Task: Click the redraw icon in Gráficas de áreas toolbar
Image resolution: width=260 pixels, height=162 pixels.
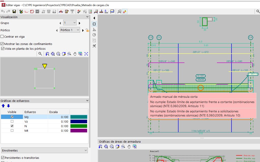Action: click(x=117, y=147)
